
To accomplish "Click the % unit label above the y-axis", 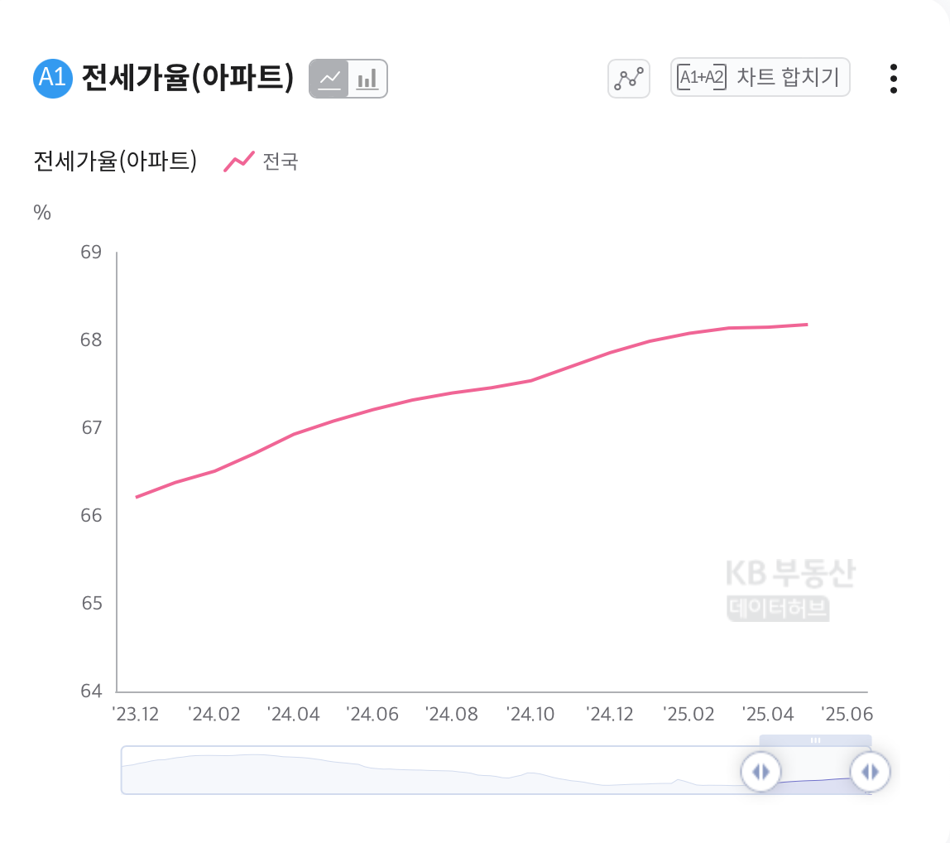I will (42, 213).
